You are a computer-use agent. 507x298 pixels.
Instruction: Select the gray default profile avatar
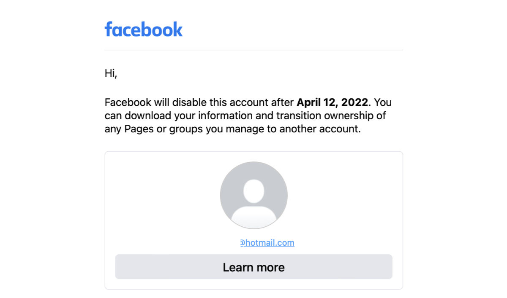tap(253, 195)
